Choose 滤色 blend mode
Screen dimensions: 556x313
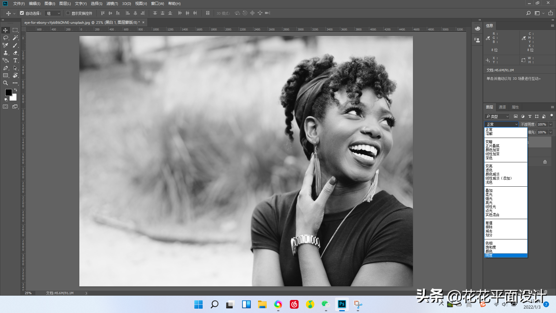[506, 170]
